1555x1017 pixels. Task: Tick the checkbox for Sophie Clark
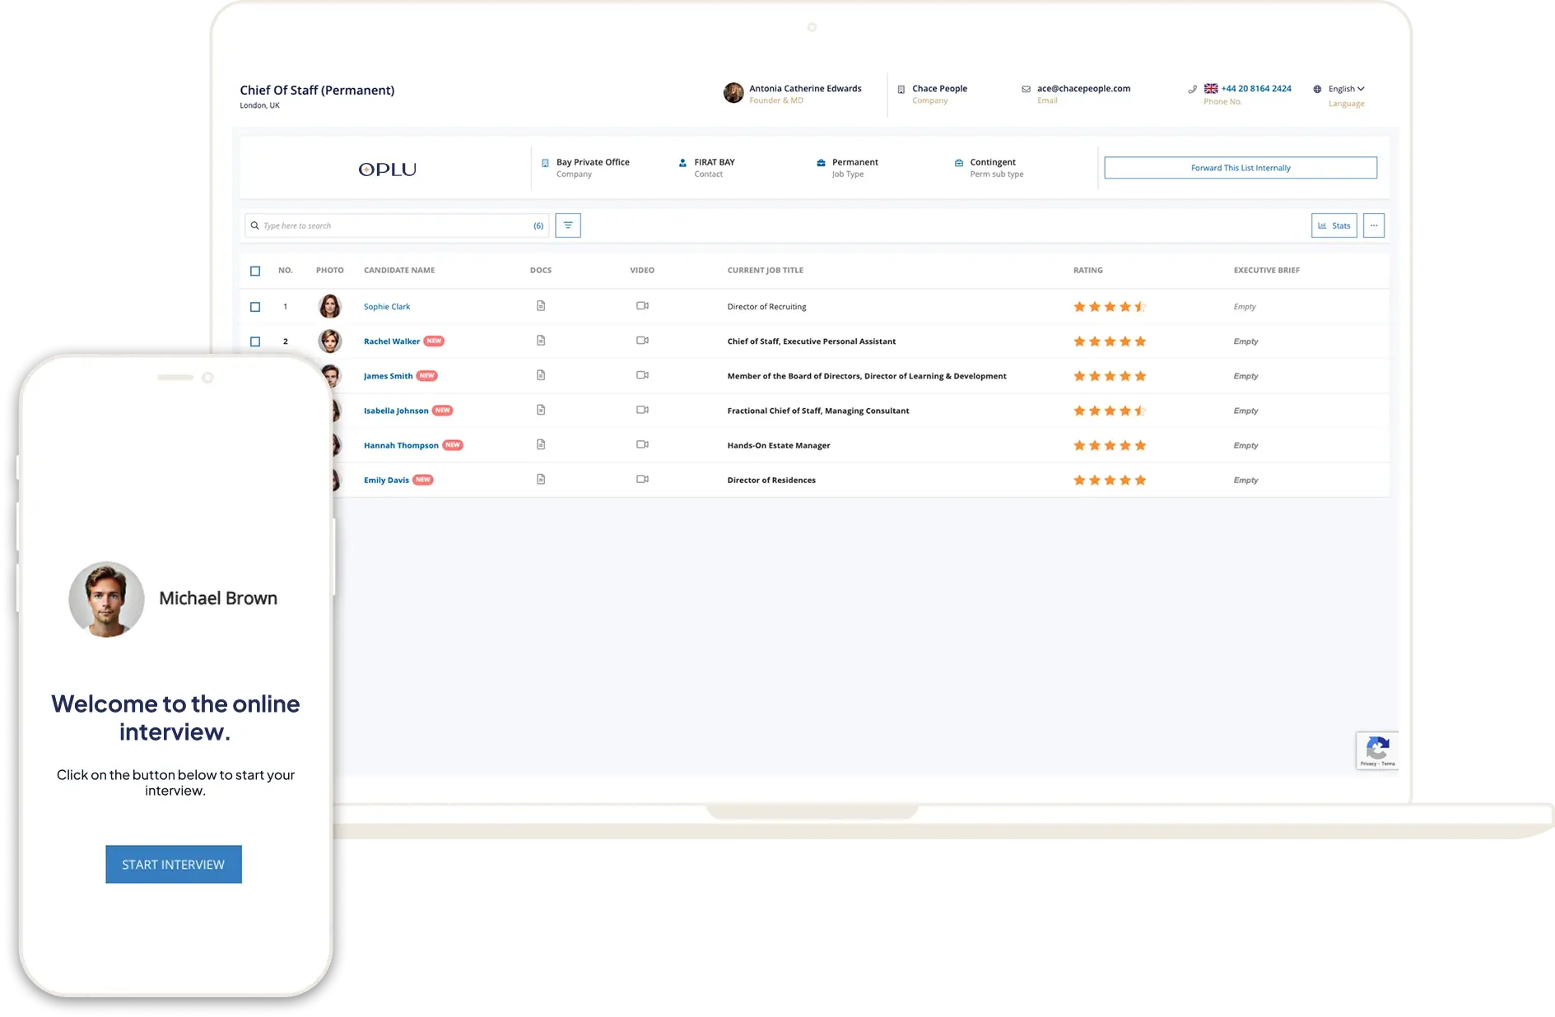(255, 307)
